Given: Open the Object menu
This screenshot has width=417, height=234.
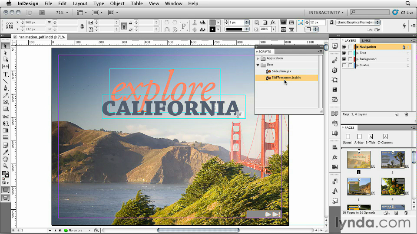Looking at the screenshot, I should tap(117, 3).
